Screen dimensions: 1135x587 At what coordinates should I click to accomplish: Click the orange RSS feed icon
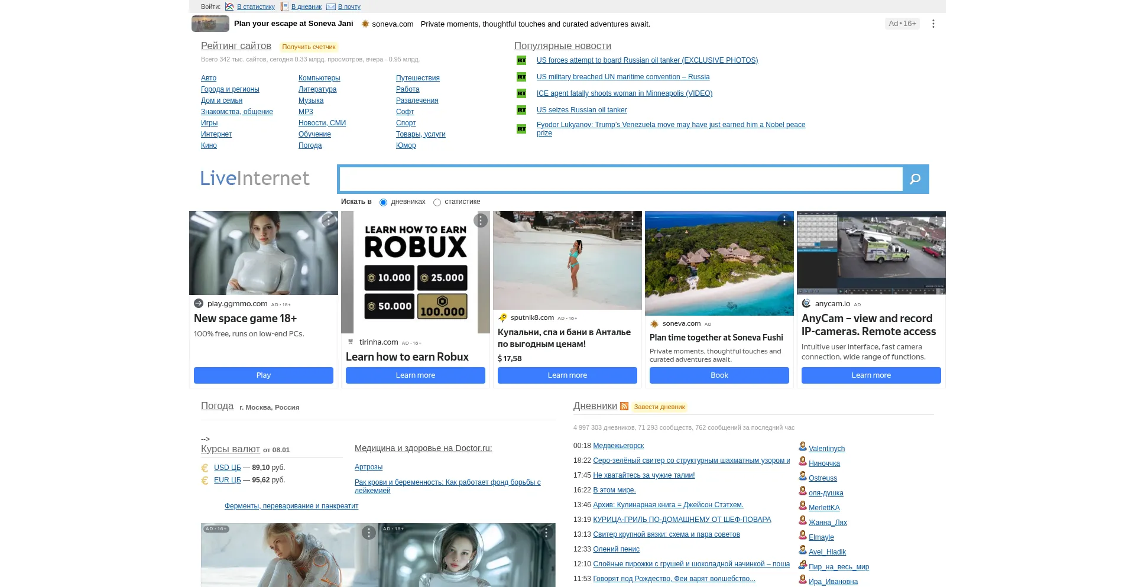click(624, 406)
